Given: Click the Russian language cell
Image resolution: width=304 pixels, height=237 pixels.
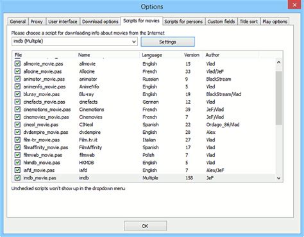Looking at the screenshot, I should (x=151, y=79).
